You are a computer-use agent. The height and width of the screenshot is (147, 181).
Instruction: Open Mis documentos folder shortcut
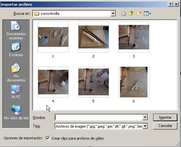coord(16,72)
